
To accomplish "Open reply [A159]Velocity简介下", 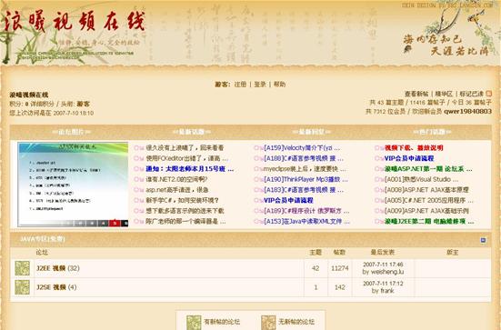I will click(302, 148).
